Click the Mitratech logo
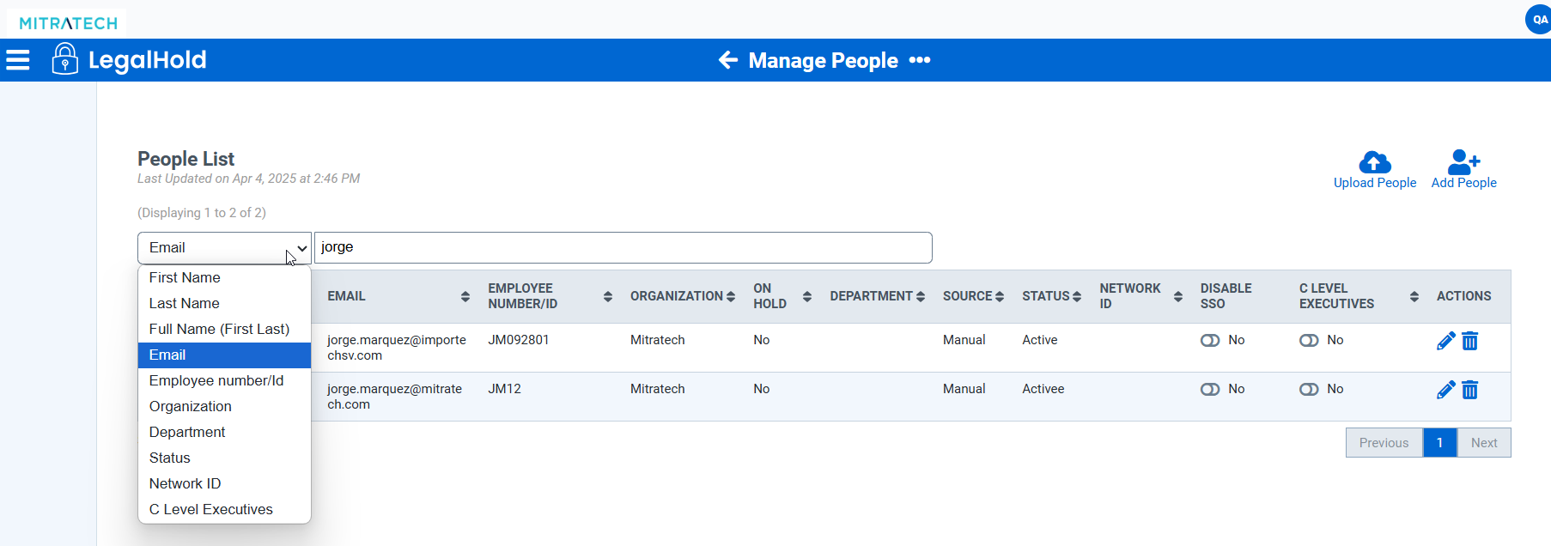The width and height of the screenshot is (1551, 546). tap(68, 23)
